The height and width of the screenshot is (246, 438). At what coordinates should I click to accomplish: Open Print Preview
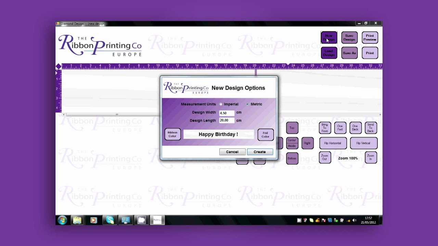(x=370, y=38)
